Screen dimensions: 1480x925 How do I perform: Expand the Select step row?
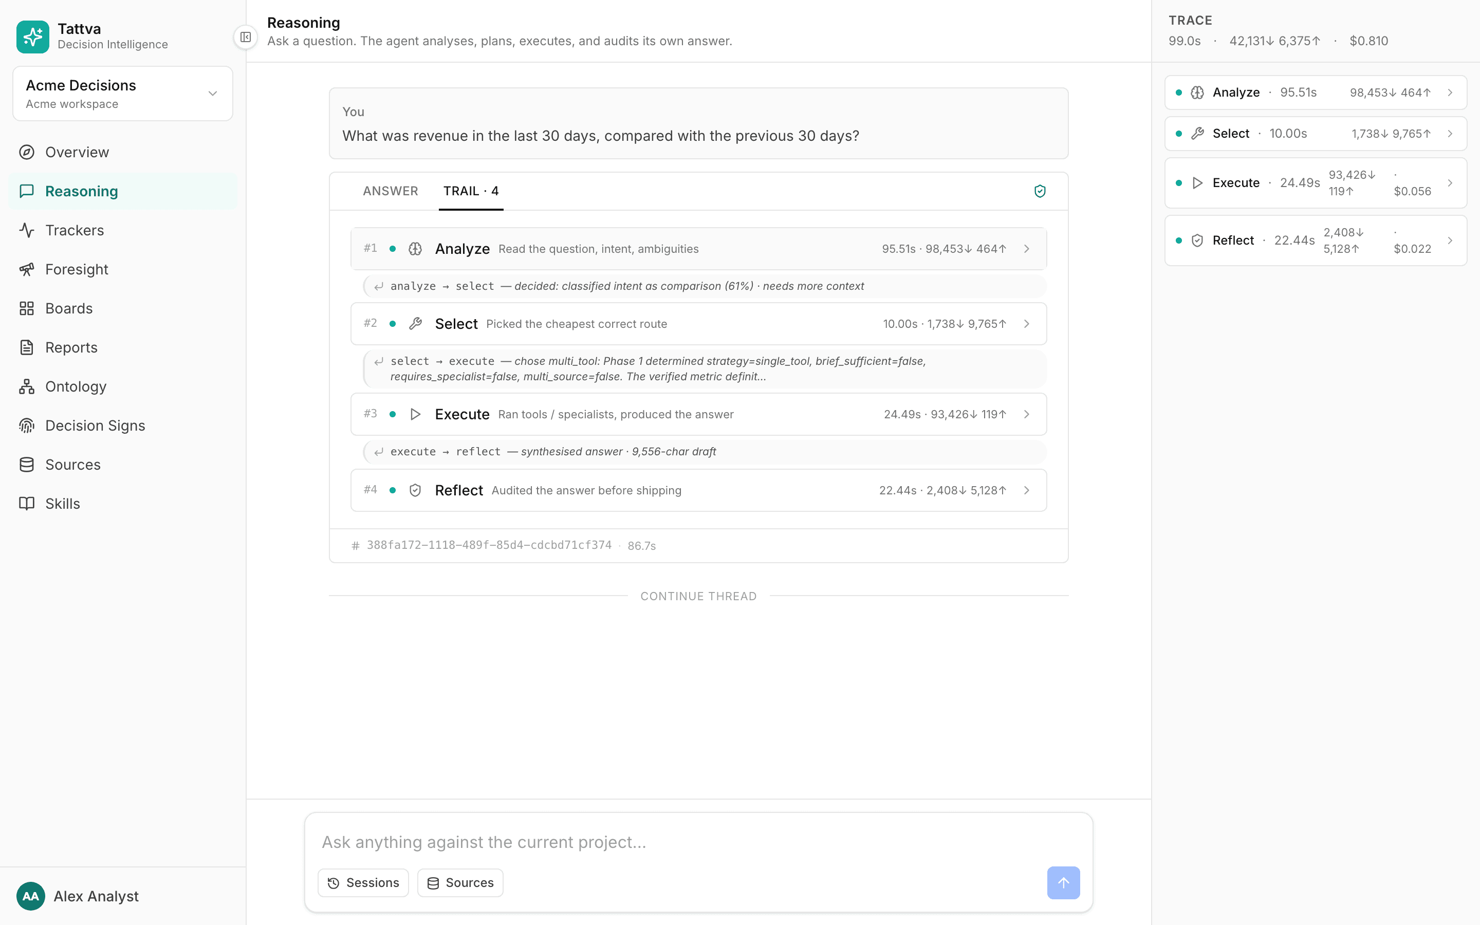coord(698,324)
